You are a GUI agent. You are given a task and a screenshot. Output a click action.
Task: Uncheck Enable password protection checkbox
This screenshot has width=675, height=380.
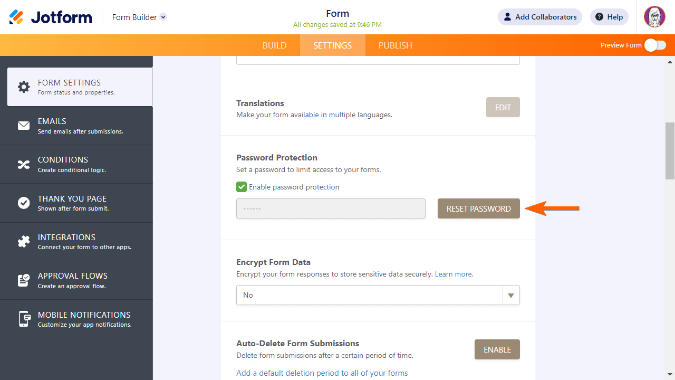point(242,187)
